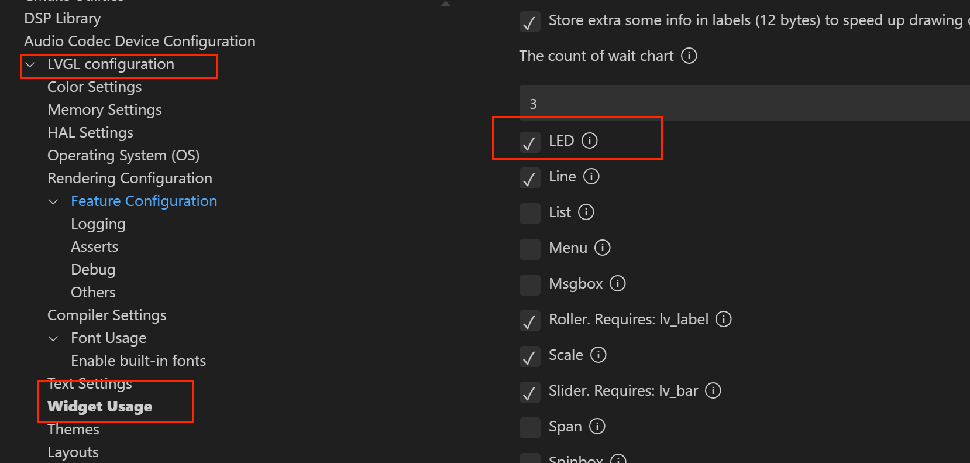Open the Themes settings entry
The width and height of the screenshot is (970, 463).
pos(73,429)
